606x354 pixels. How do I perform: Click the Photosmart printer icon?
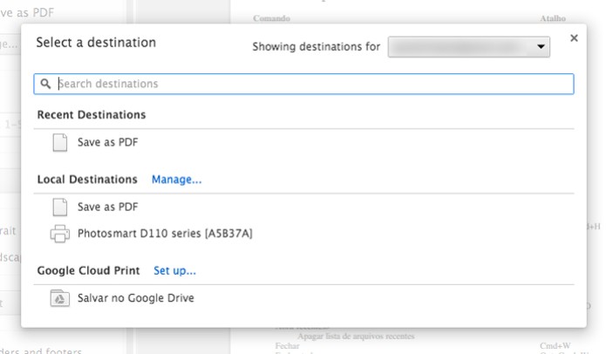59,234
